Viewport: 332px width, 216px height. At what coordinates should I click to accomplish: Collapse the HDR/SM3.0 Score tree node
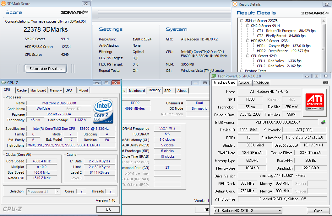point(248,41)
